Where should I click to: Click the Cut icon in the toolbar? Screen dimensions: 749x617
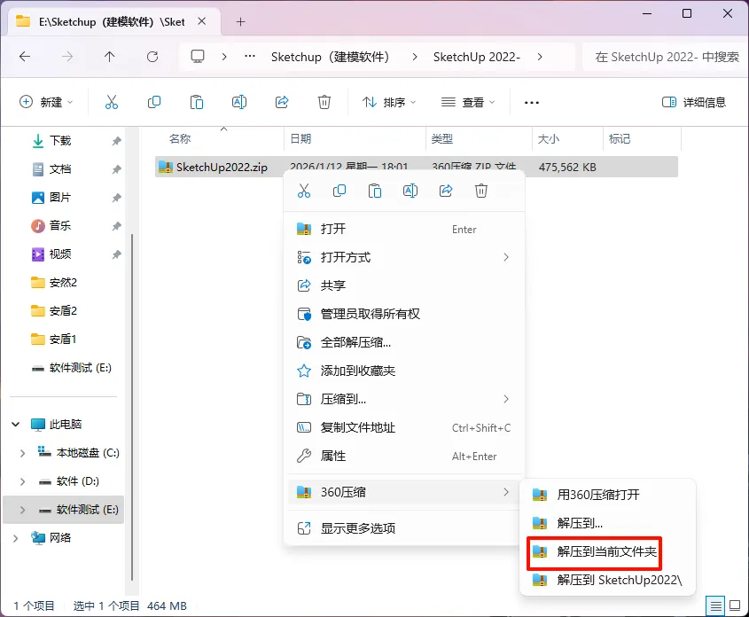[112, 102]
